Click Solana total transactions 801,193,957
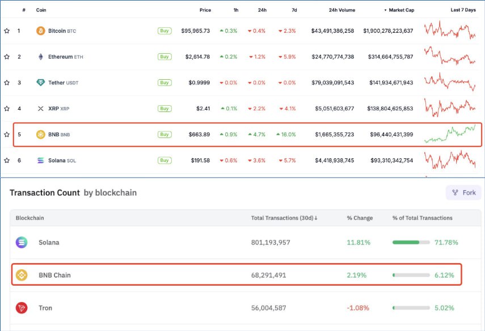The height and width of the screenshot is (331, 485). [x=271, y=243]
